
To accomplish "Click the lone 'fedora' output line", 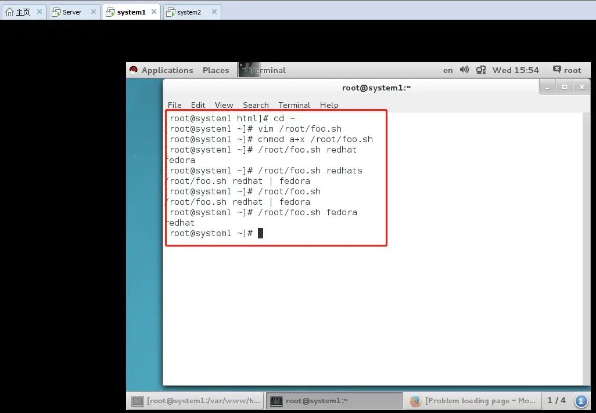I will point(181,160).
